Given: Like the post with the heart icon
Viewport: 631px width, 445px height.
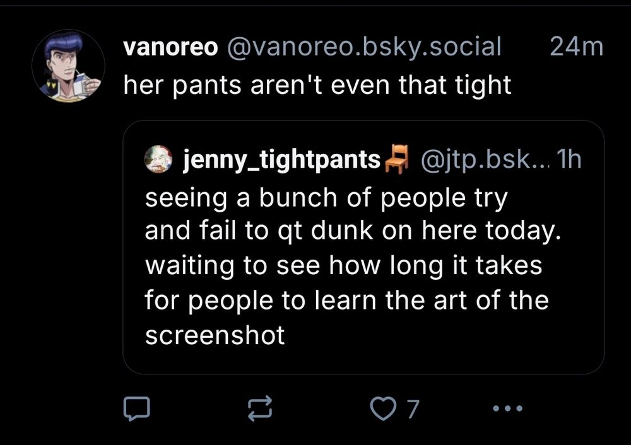Looking at the screenshot, I should click(x=382, y=410).
